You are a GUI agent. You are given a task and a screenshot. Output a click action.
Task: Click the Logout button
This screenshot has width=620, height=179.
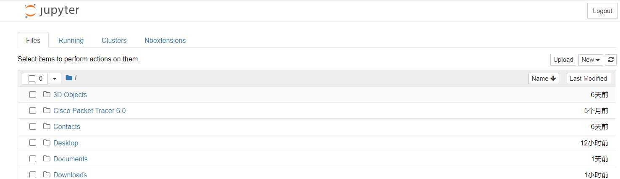(602, 11)
